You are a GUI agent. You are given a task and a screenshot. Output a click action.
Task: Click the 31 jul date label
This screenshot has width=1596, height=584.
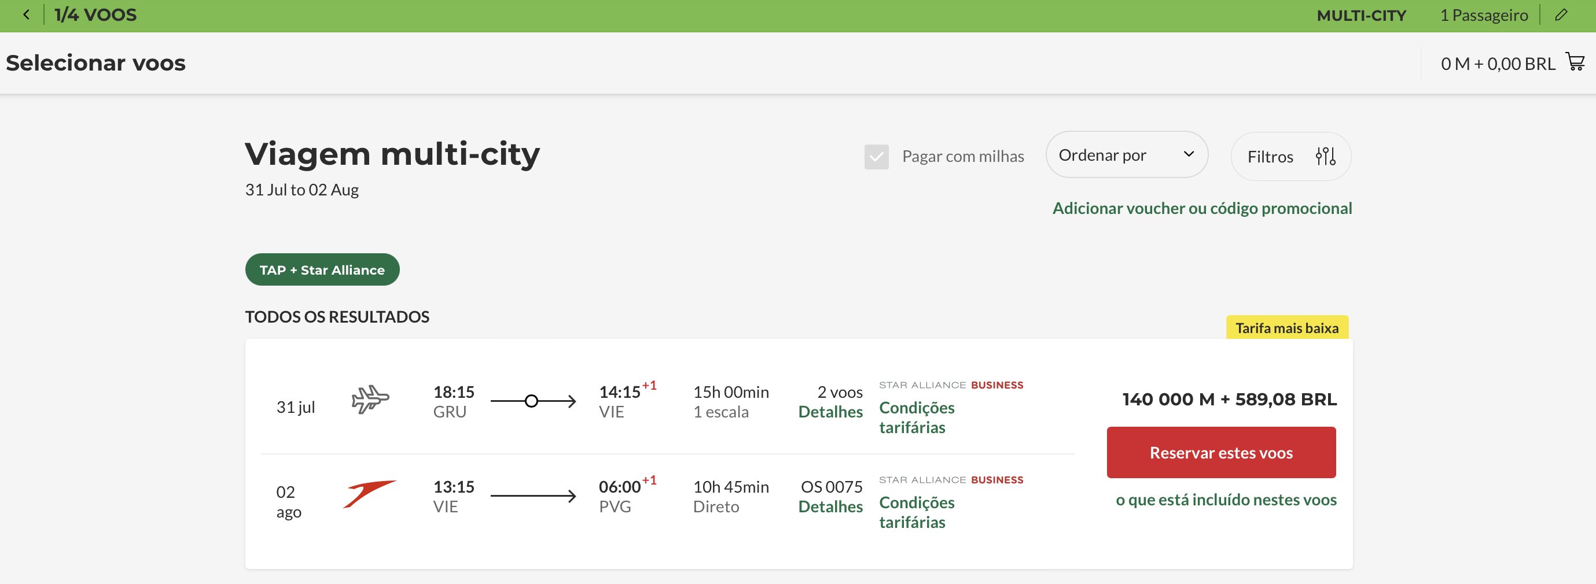(296, 407)
